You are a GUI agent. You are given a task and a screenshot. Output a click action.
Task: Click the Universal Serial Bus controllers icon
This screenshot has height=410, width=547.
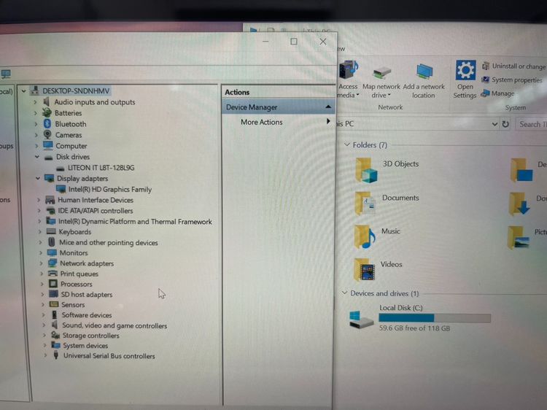point(56,355)
